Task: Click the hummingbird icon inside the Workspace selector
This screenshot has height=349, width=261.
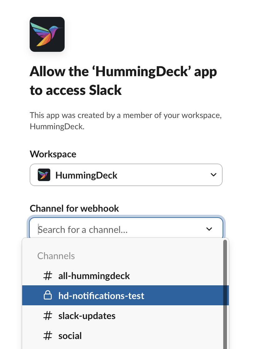Action: (44, 175)
